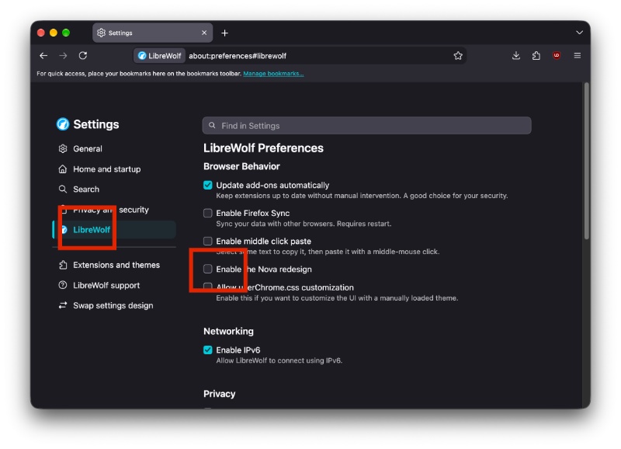Click the vertical page scrollbar
The width and height of the screenshot is (621, 449).
[587, 161]
